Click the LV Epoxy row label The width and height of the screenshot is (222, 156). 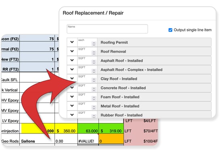point(10,121)
